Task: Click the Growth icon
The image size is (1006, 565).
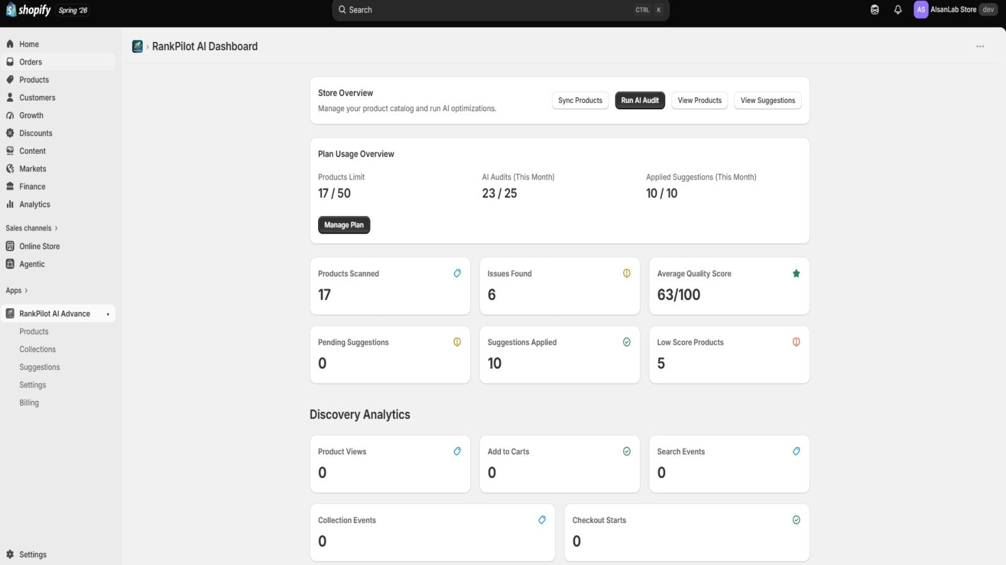Action: click(10, 116)
